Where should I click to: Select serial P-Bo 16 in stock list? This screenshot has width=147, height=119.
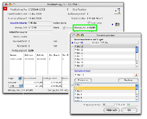click(105, 63)
